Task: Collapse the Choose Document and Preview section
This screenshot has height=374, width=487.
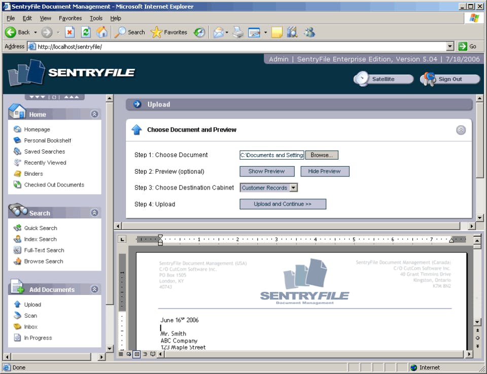Action: pyautogui.click(x=461, y=130)
